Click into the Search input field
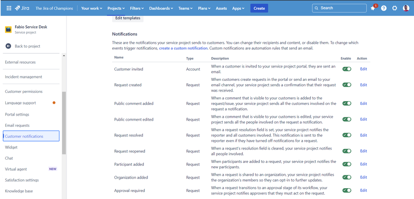414x199 pixels. pyautogui.click(x=339, y=8)
